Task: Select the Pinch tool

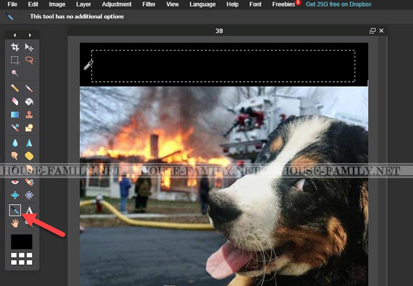Action: click(x=29, y=195)
